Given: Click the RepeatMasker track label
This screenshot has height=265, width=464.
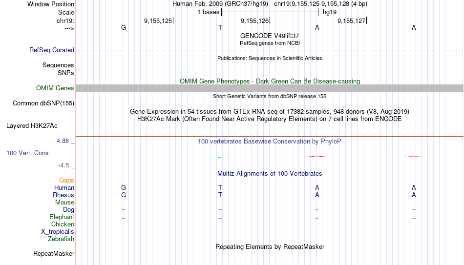Looking at the screenshot, I should pyautogui.click(x=54, y=253).
